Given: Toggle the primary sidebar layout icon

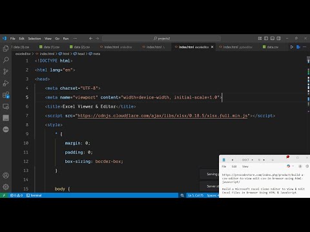Looking at the screenshot, I should (266, 39).
